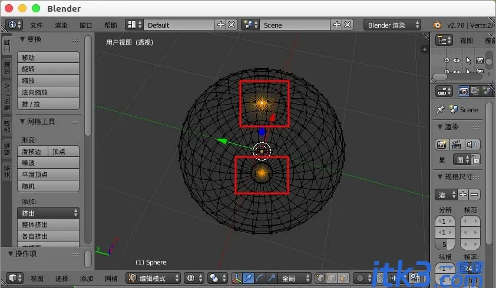Click the Default layout name field
This screenshot has width=496, height=288.
(178, 25)
